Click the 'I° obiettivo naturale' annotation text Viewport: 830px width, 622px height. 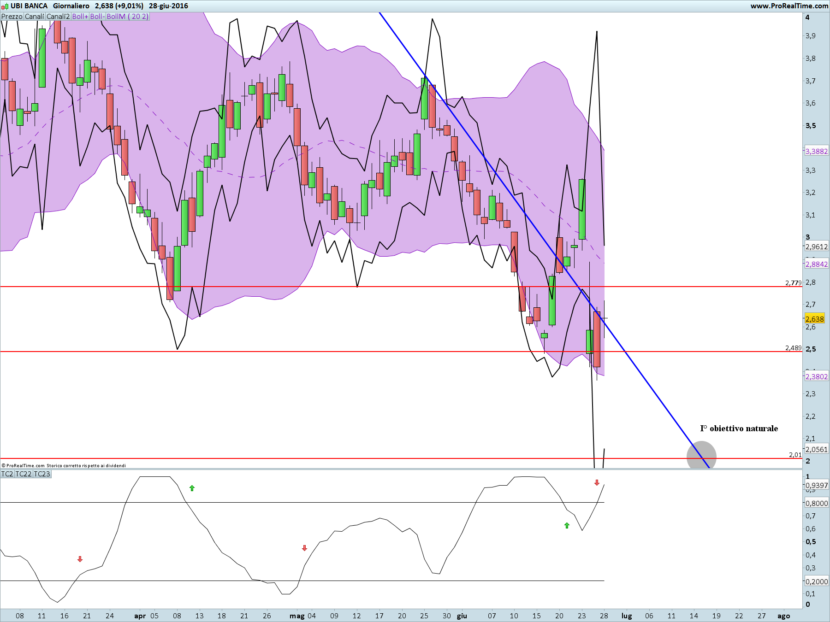(739, 428)
